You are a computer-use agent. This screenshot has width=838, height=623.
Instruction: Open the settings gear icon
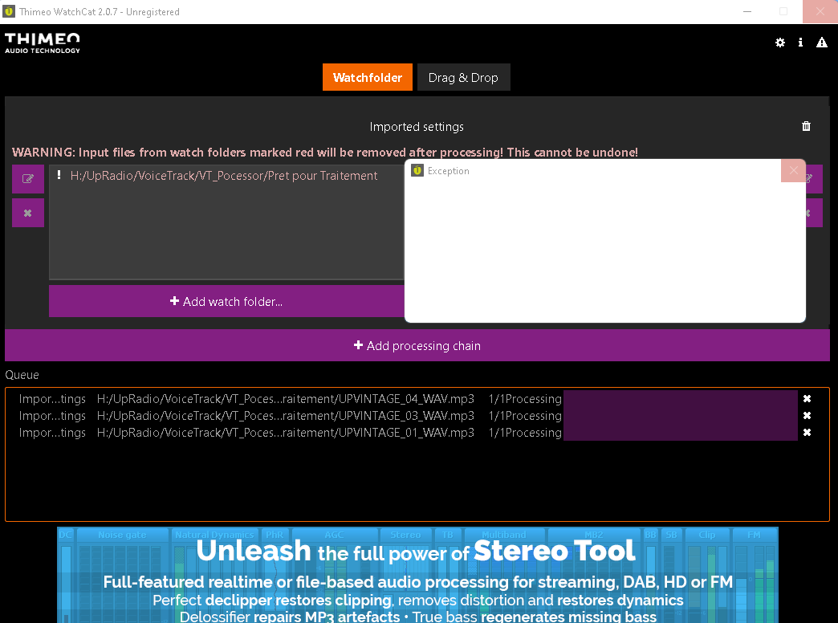tap(779, 43)
